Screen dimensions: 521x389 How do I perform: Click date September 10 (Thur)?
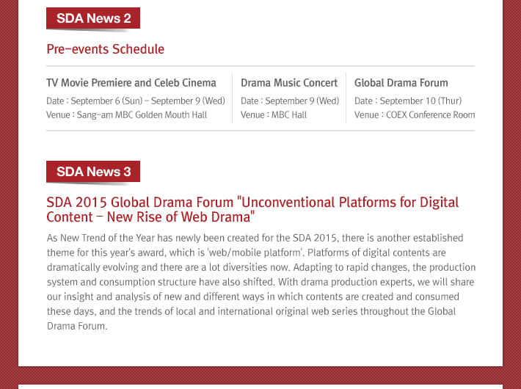[x=408, y=101]
